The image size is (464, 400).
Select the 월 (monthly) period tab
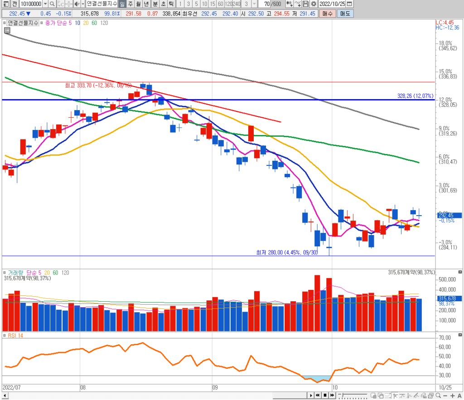pyautogui.click(x=138, y=4)
